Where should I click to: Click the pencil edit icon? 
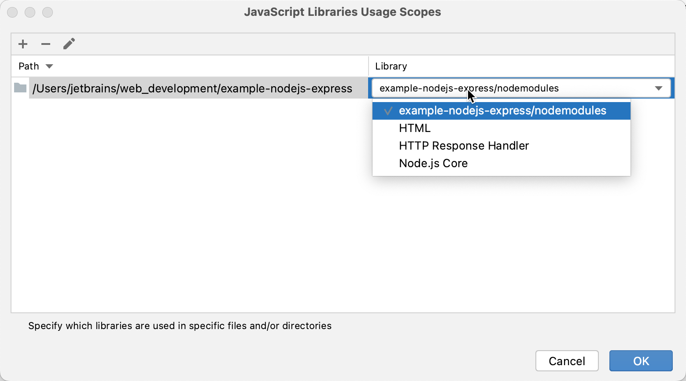point(69,44)
